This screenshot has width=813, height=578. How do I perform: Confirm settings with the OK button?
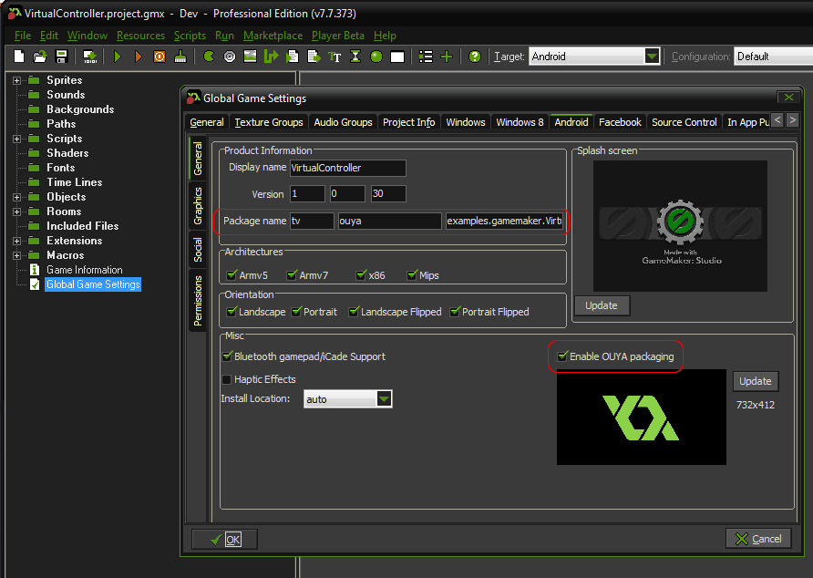[223, 538]
